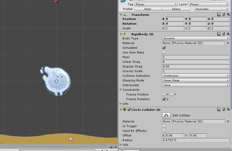Collapse the Rigidbody 2D component foldout
This screenshot has width=232, height=151.
point(121,34)
